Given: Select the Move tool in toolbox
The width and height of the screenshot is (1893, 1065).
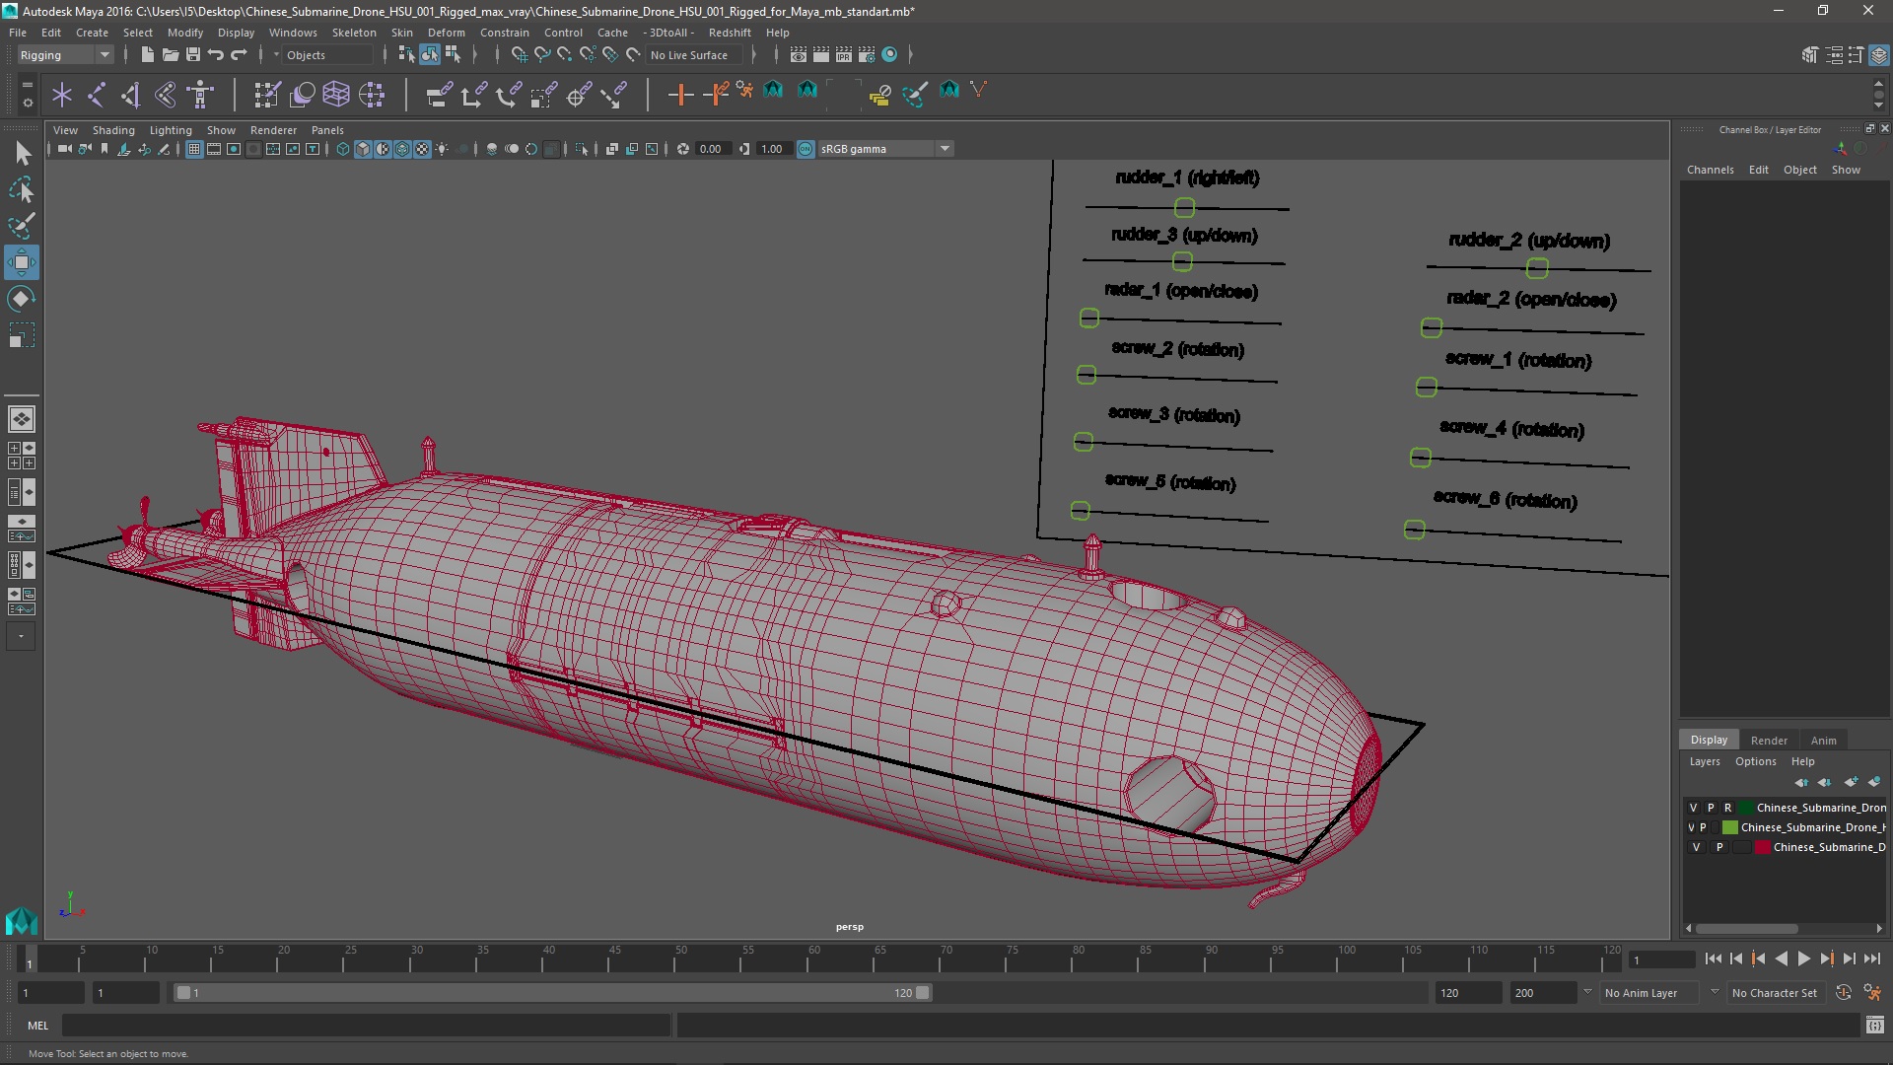Looking at the screenshot, I should pos(21,262).
